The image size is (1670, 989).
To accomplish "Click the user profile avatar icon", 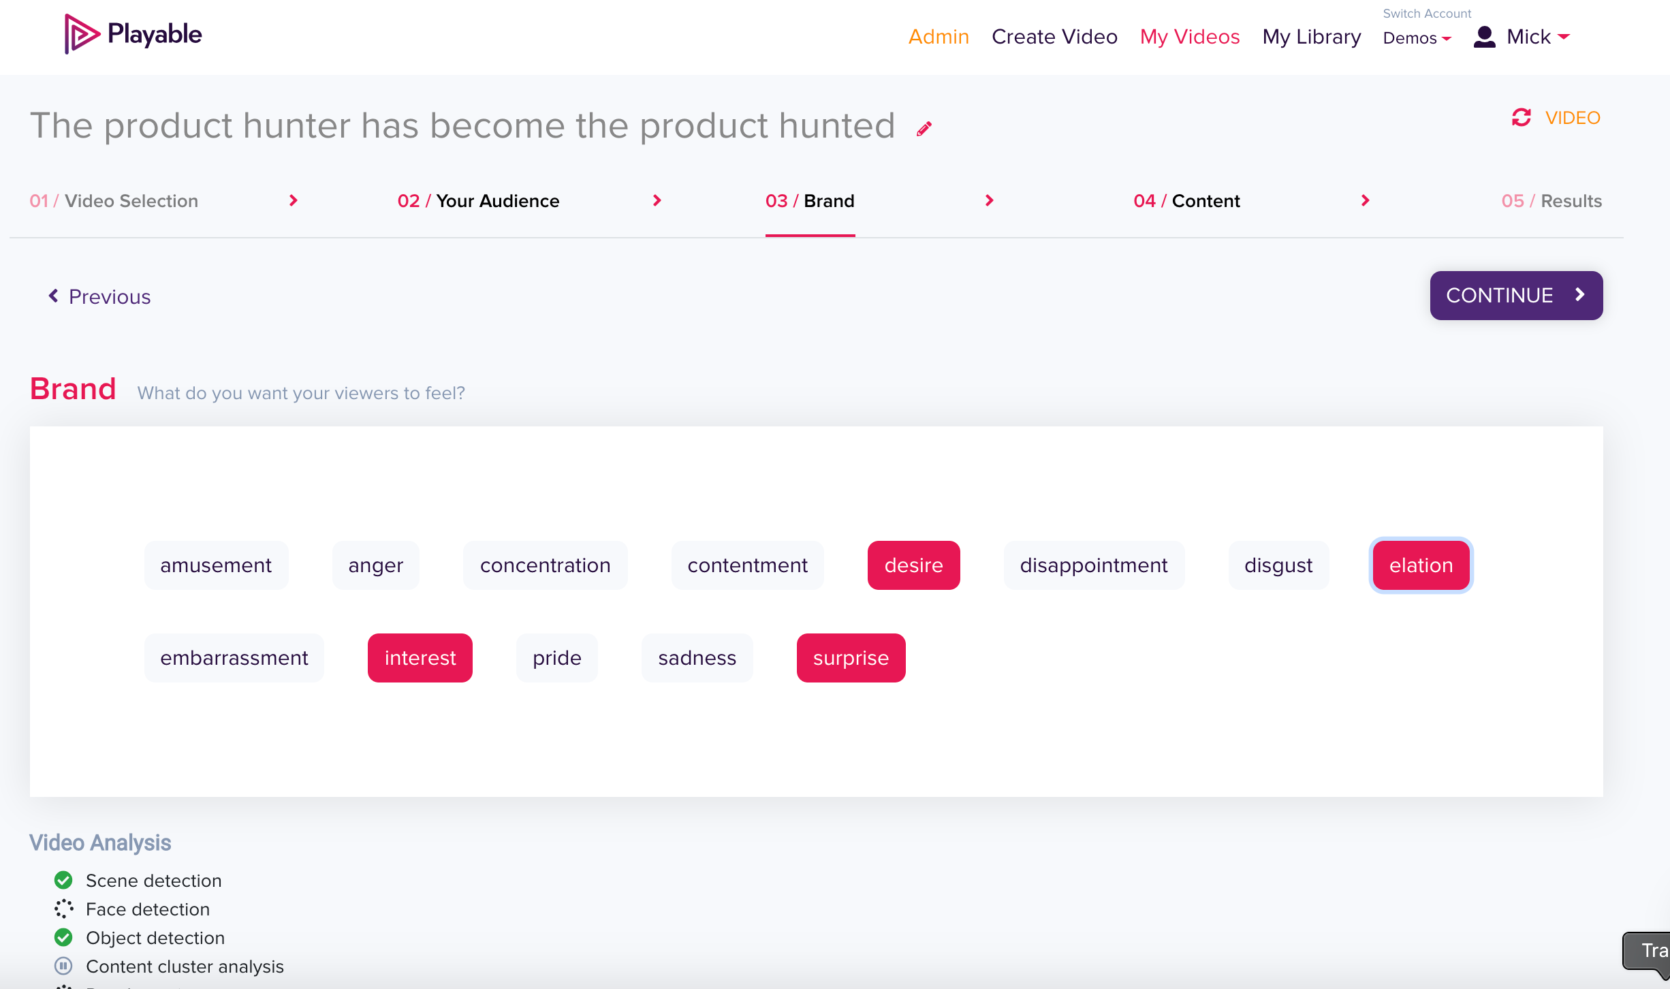I will tap(1485, 37).
